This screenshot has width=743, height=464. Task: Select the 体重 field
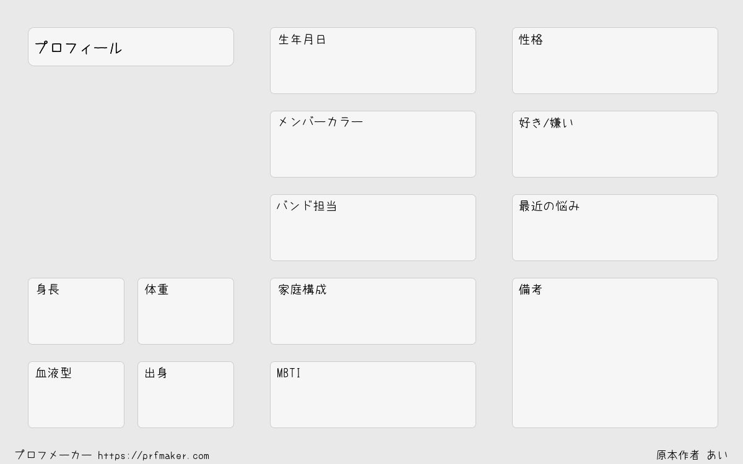(x=186, y=311)
